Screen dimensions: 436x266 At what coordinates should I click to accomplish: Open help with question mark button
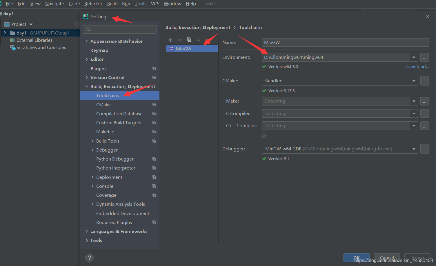pos(90,258)
